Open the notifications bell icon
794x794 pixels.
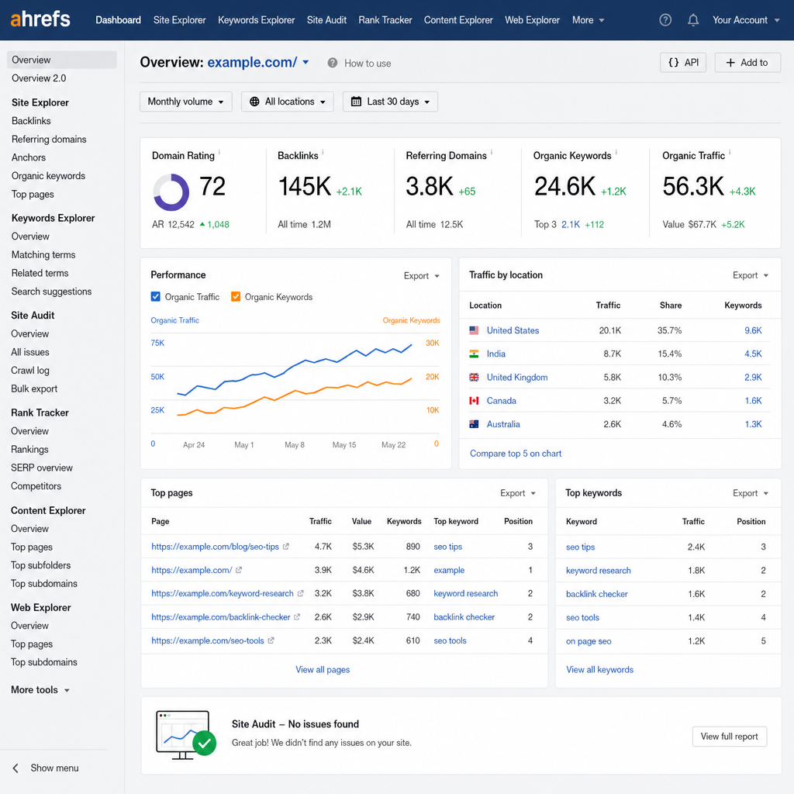693,20
